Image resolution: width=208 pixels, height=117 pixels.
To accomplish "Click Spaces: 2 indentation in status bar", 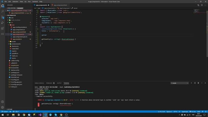I will [169, 112].
